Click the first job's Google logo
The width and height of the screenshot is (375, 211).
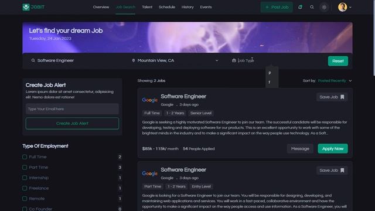click(x=150, y=100)
